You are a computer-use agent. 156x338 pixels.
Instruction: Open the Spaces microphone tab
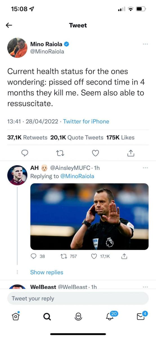78,317
